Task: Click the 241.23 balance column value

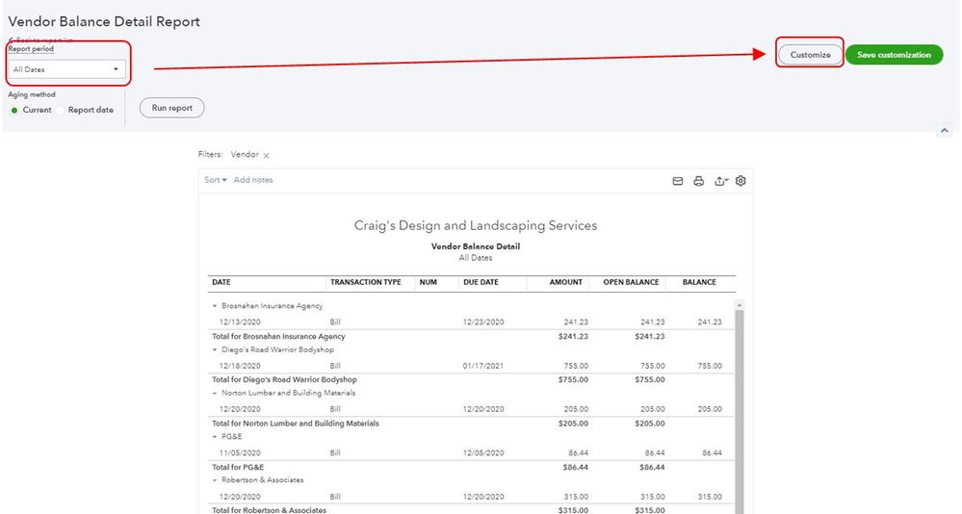Action: click(x=710, y=322)
